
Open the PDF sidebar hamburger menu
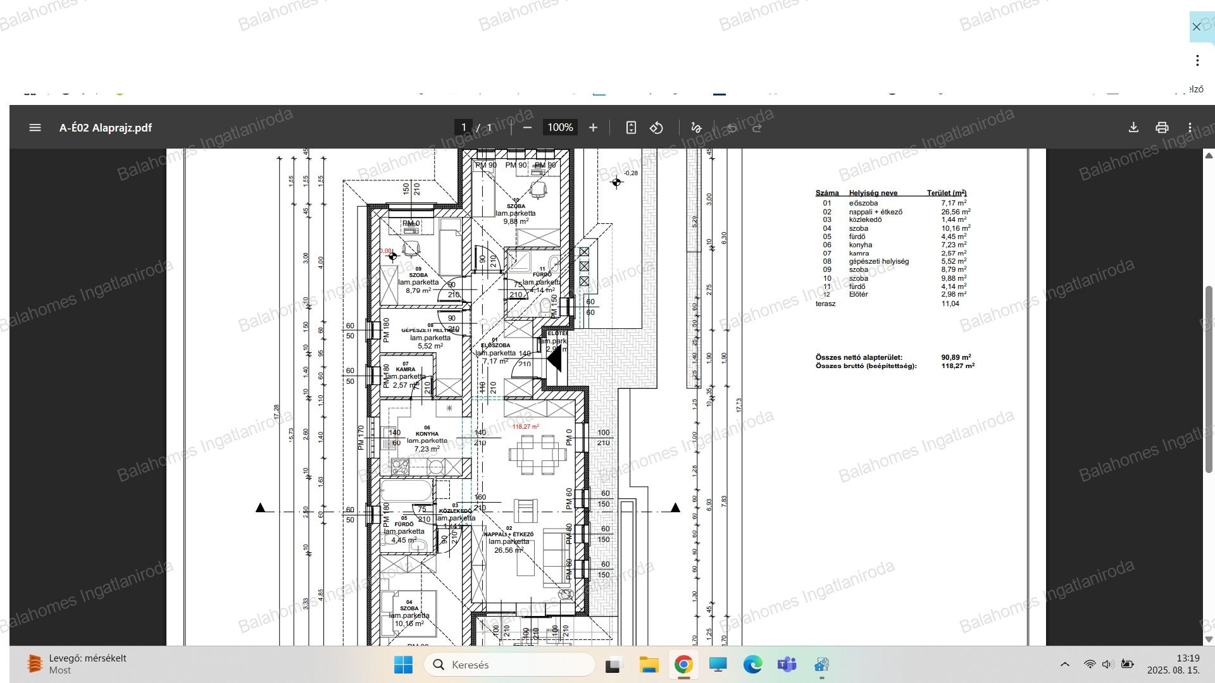[x=35, y=128]
